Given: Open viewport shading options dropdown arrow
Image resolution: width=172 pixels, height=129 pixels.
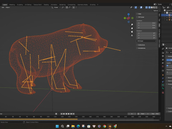Looking at the screenshot, I should [x=159, y=8].
